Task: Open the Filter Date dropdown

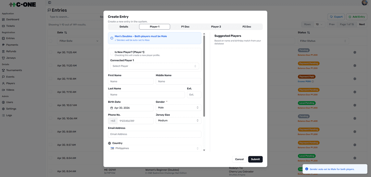Action: pyautogui.click(x=79, y=41)
